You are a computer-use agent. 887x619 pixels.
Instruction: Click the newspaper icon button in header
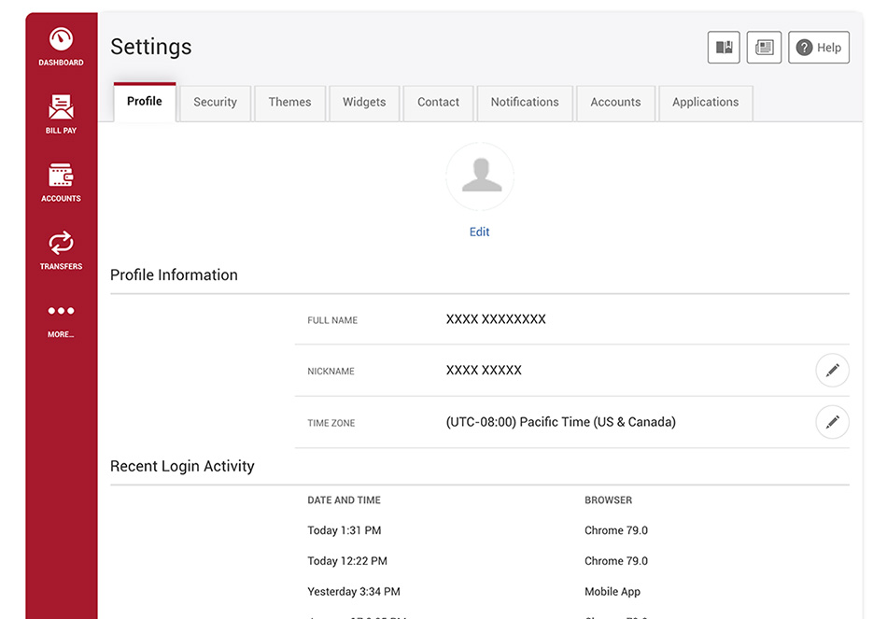pyautogui.click(x=764, y=47)
